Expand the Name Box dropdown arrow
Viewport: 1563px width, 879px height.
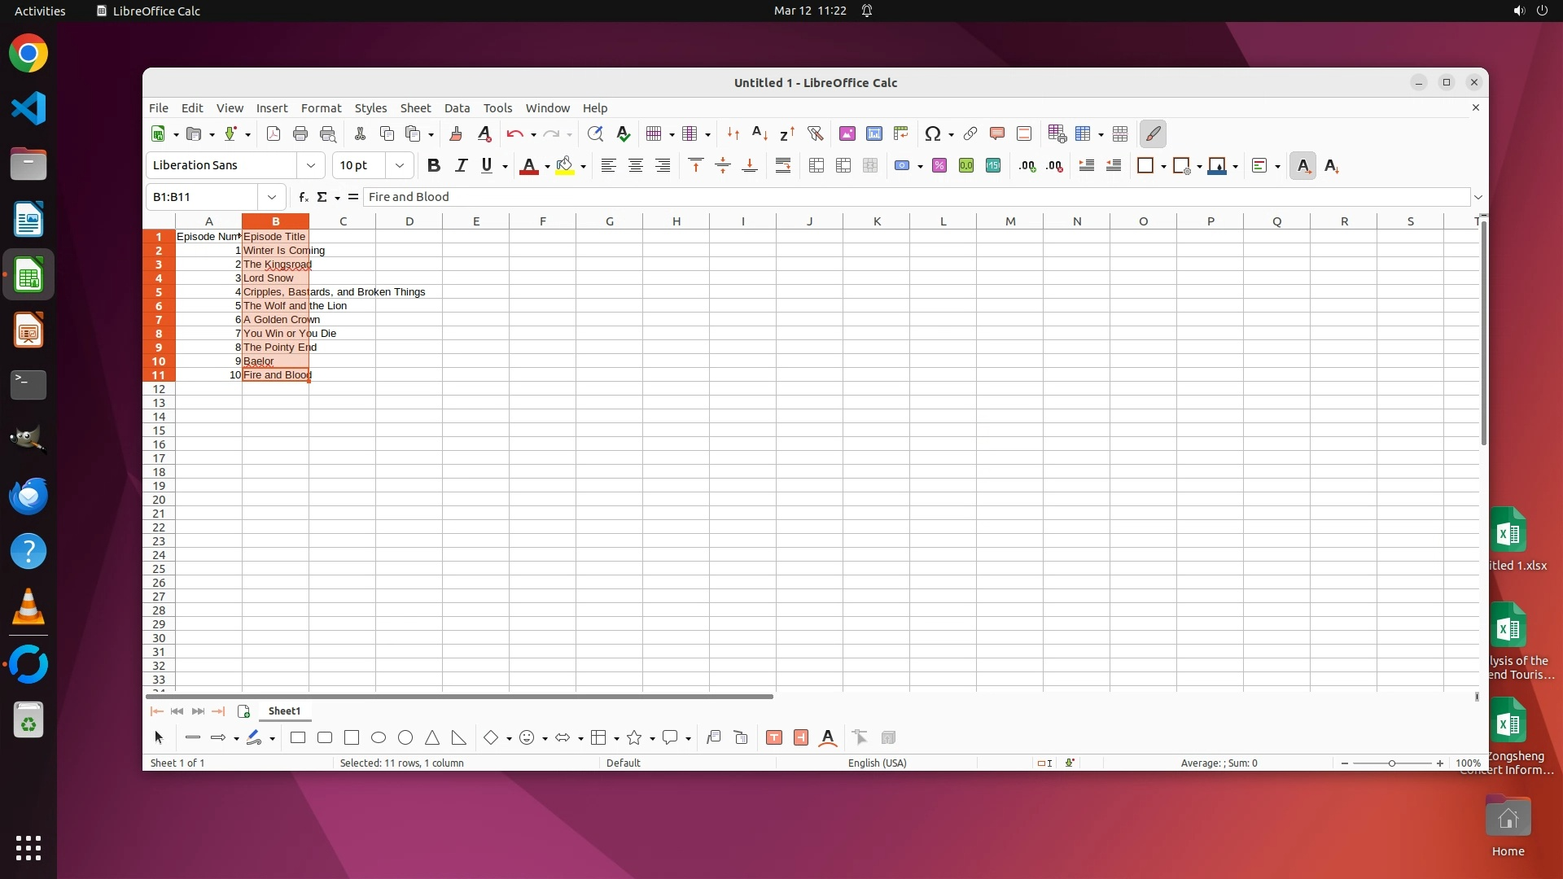(271, 197)
